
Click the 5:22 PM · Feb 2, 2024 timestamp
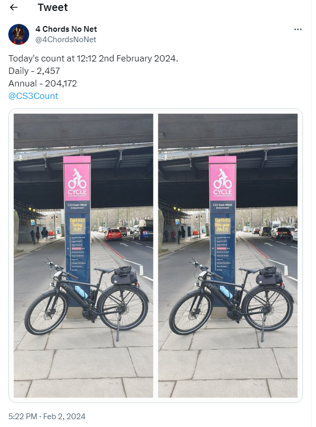pos(47,417)
